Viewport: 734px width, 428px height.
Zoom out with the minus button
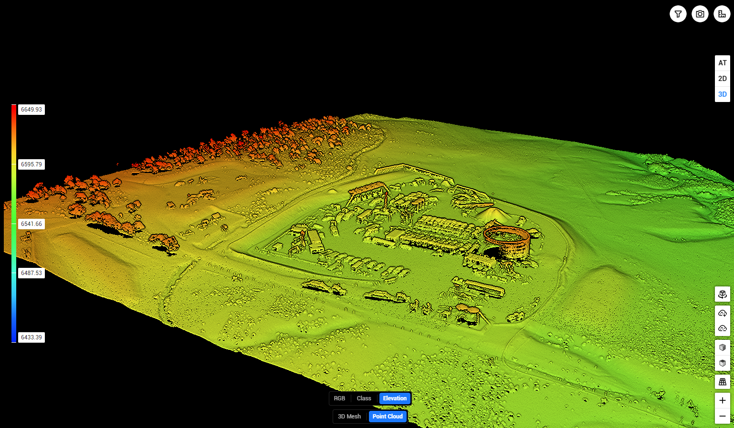tap(722, 416)
